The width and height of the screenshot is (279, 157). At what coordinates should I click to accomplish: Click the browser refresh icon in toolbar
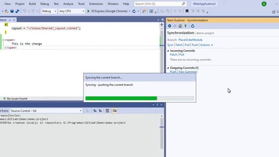[134, 11]
